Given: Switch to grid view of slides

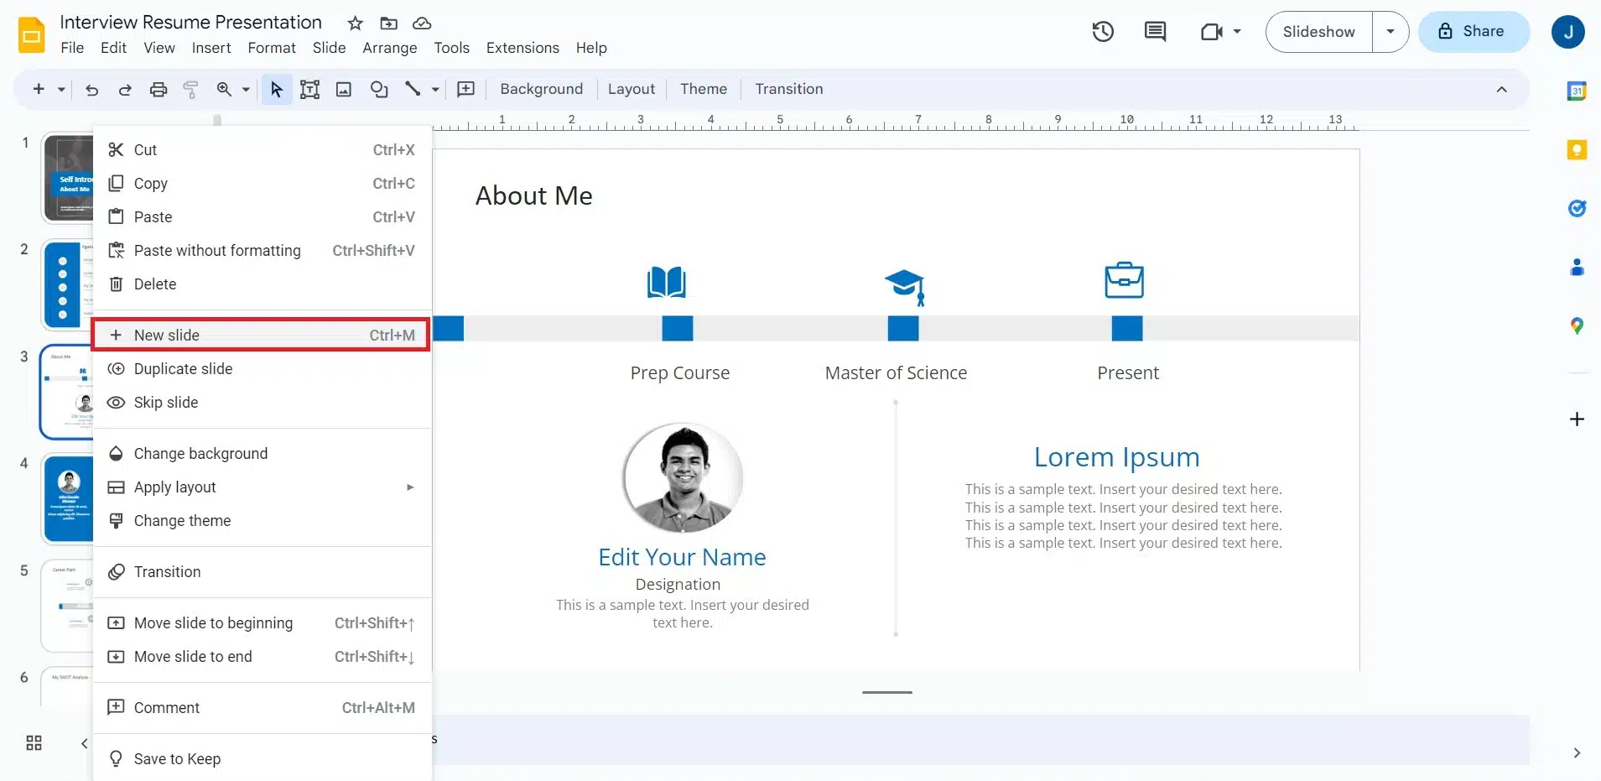Looking at the screenshot, I should coord(34,743).
